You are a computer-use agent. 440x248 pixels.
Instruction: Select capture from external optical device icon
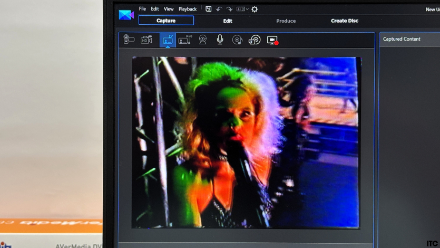pyautogui.click(x=255, y=40)
